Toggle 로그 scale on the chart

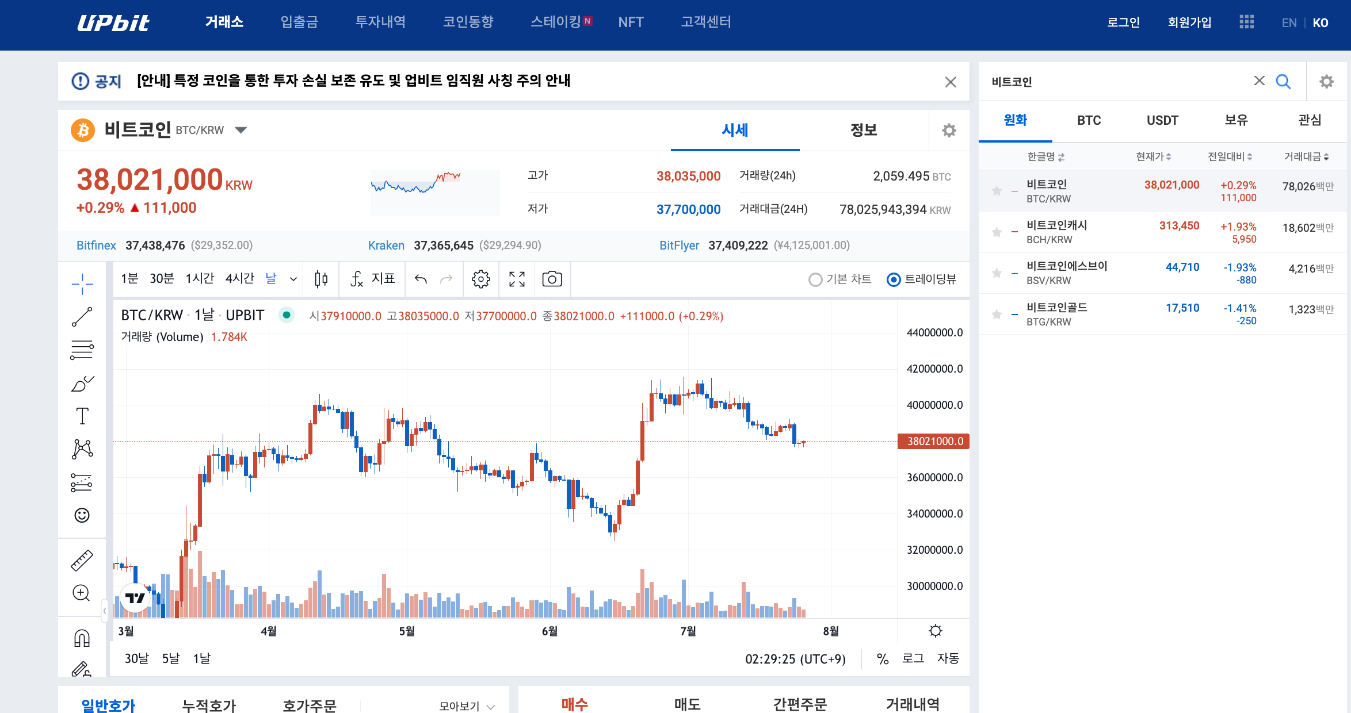(x=913, y=658)
